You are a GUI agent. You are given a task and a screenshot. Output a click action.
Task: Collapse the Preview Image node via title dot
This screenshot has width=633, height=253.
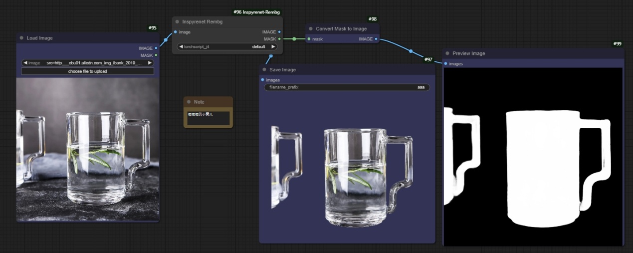pos(447,53)
